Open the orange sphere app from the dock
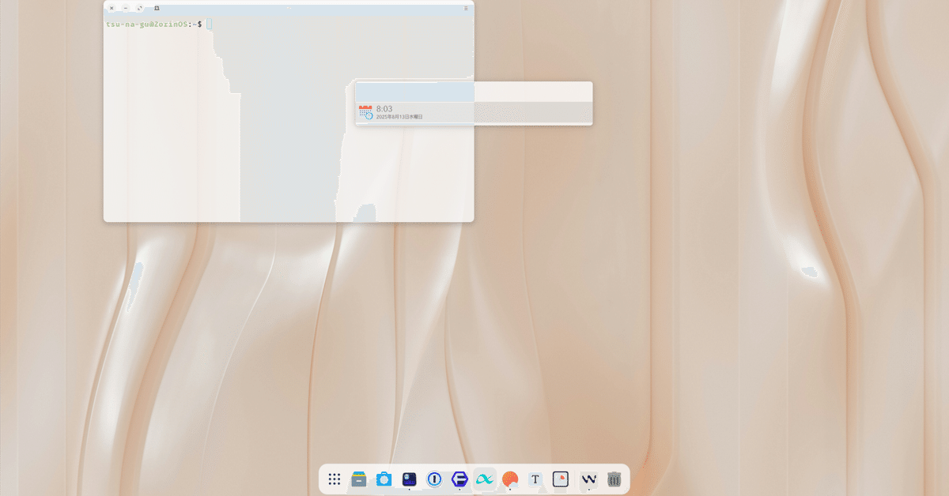Screen dimensions: 949x496 coord(509,479)
